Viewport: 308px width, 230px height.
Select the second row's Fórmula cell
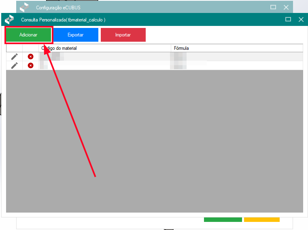(236, 65)
